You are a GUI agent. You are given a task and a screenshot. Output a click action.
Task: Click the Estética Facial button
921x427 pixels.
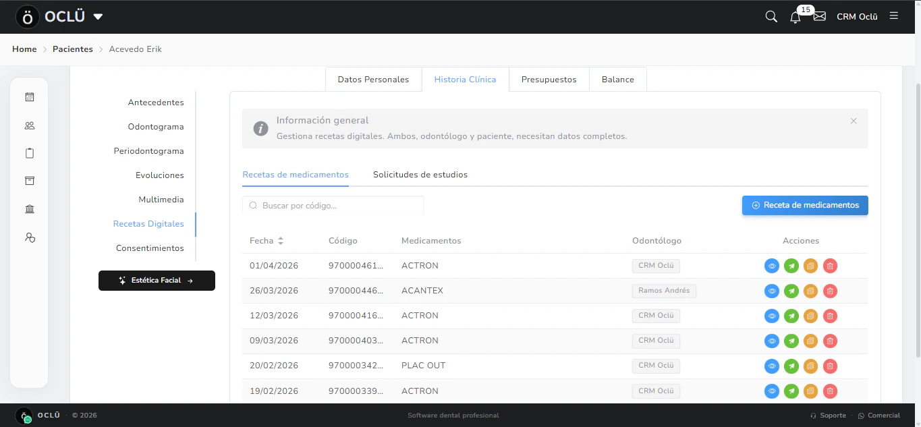coord(157,281)
